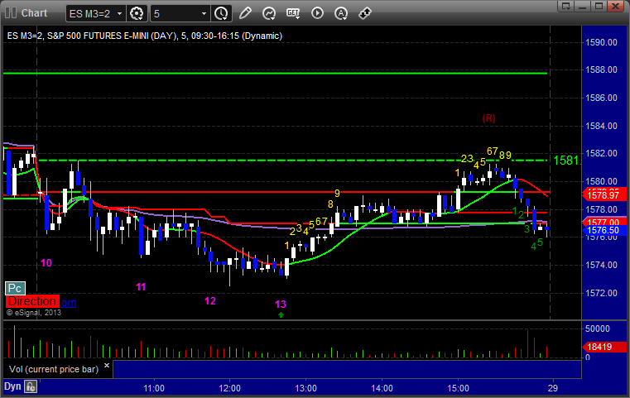Screen dimensions: 630x398
Task: Click the magenta 13 count label
Action: pos(281,304)
